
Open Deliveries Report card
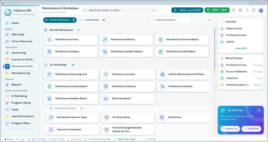point(128,99)
